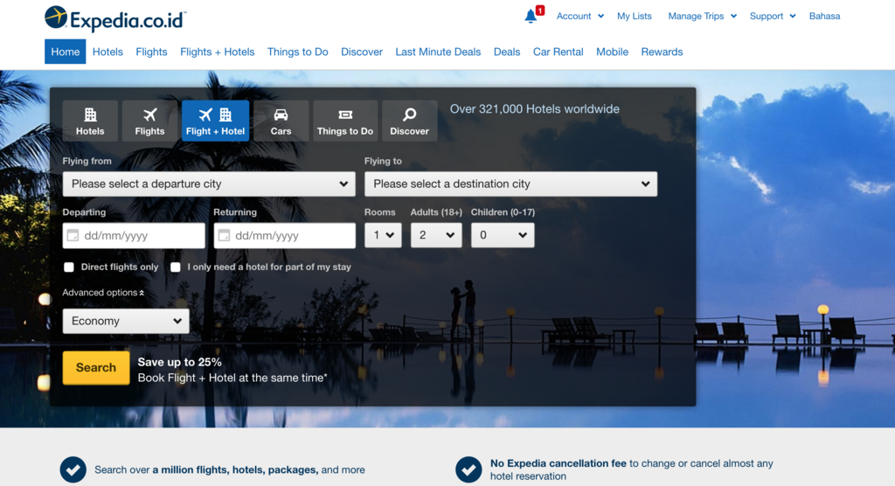Open the Adults (18+) dropdown

[x=436, y=235]
